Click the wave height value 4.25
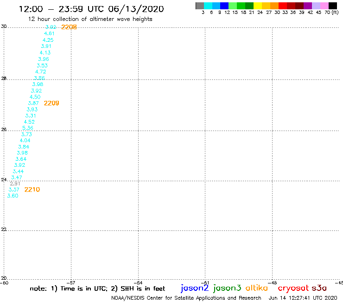The height and width of the screenshot is (302, 343). pyautogui.click(x=48, y=40)
